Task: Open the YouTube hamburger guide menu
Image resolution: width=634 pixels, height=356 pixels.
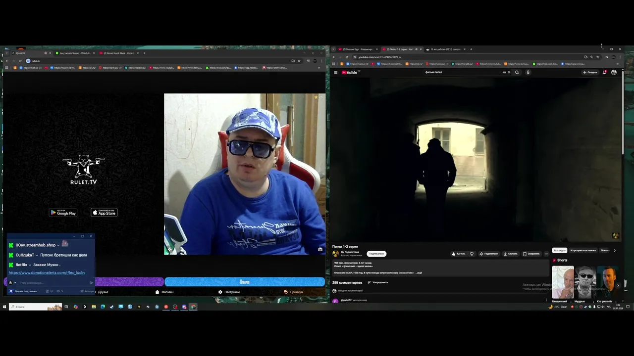Action: tap(335, 72)
